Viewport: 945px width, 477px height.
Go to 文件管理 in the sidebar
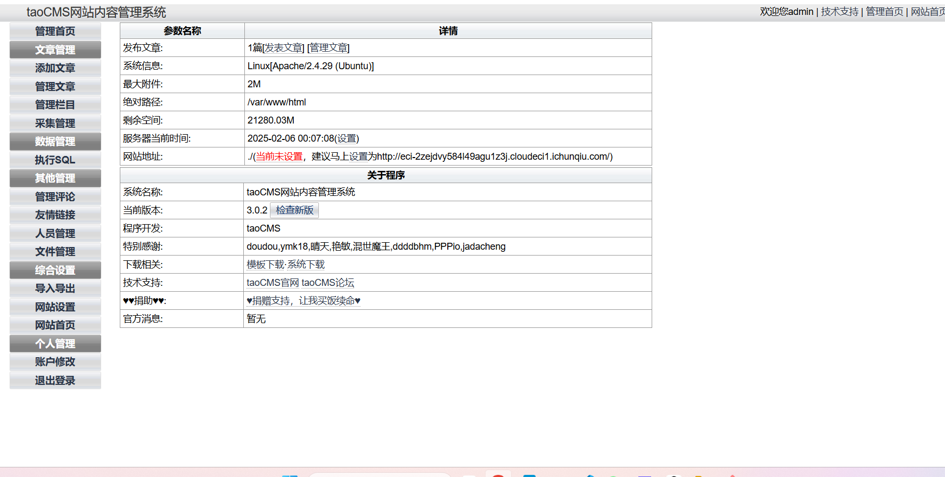55,252
